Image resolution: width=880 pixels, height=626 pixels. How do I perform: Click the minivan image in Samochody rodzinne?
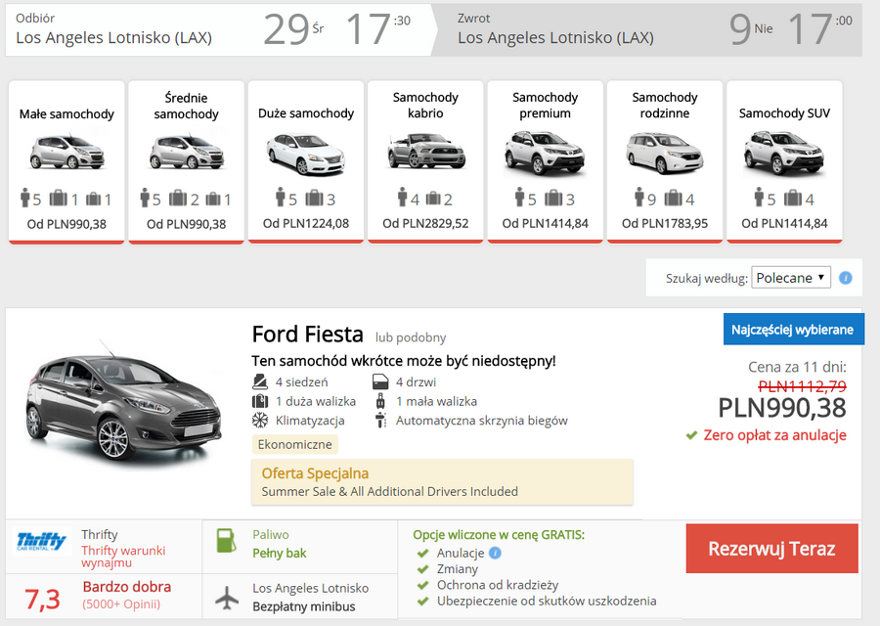click(665, 153)
